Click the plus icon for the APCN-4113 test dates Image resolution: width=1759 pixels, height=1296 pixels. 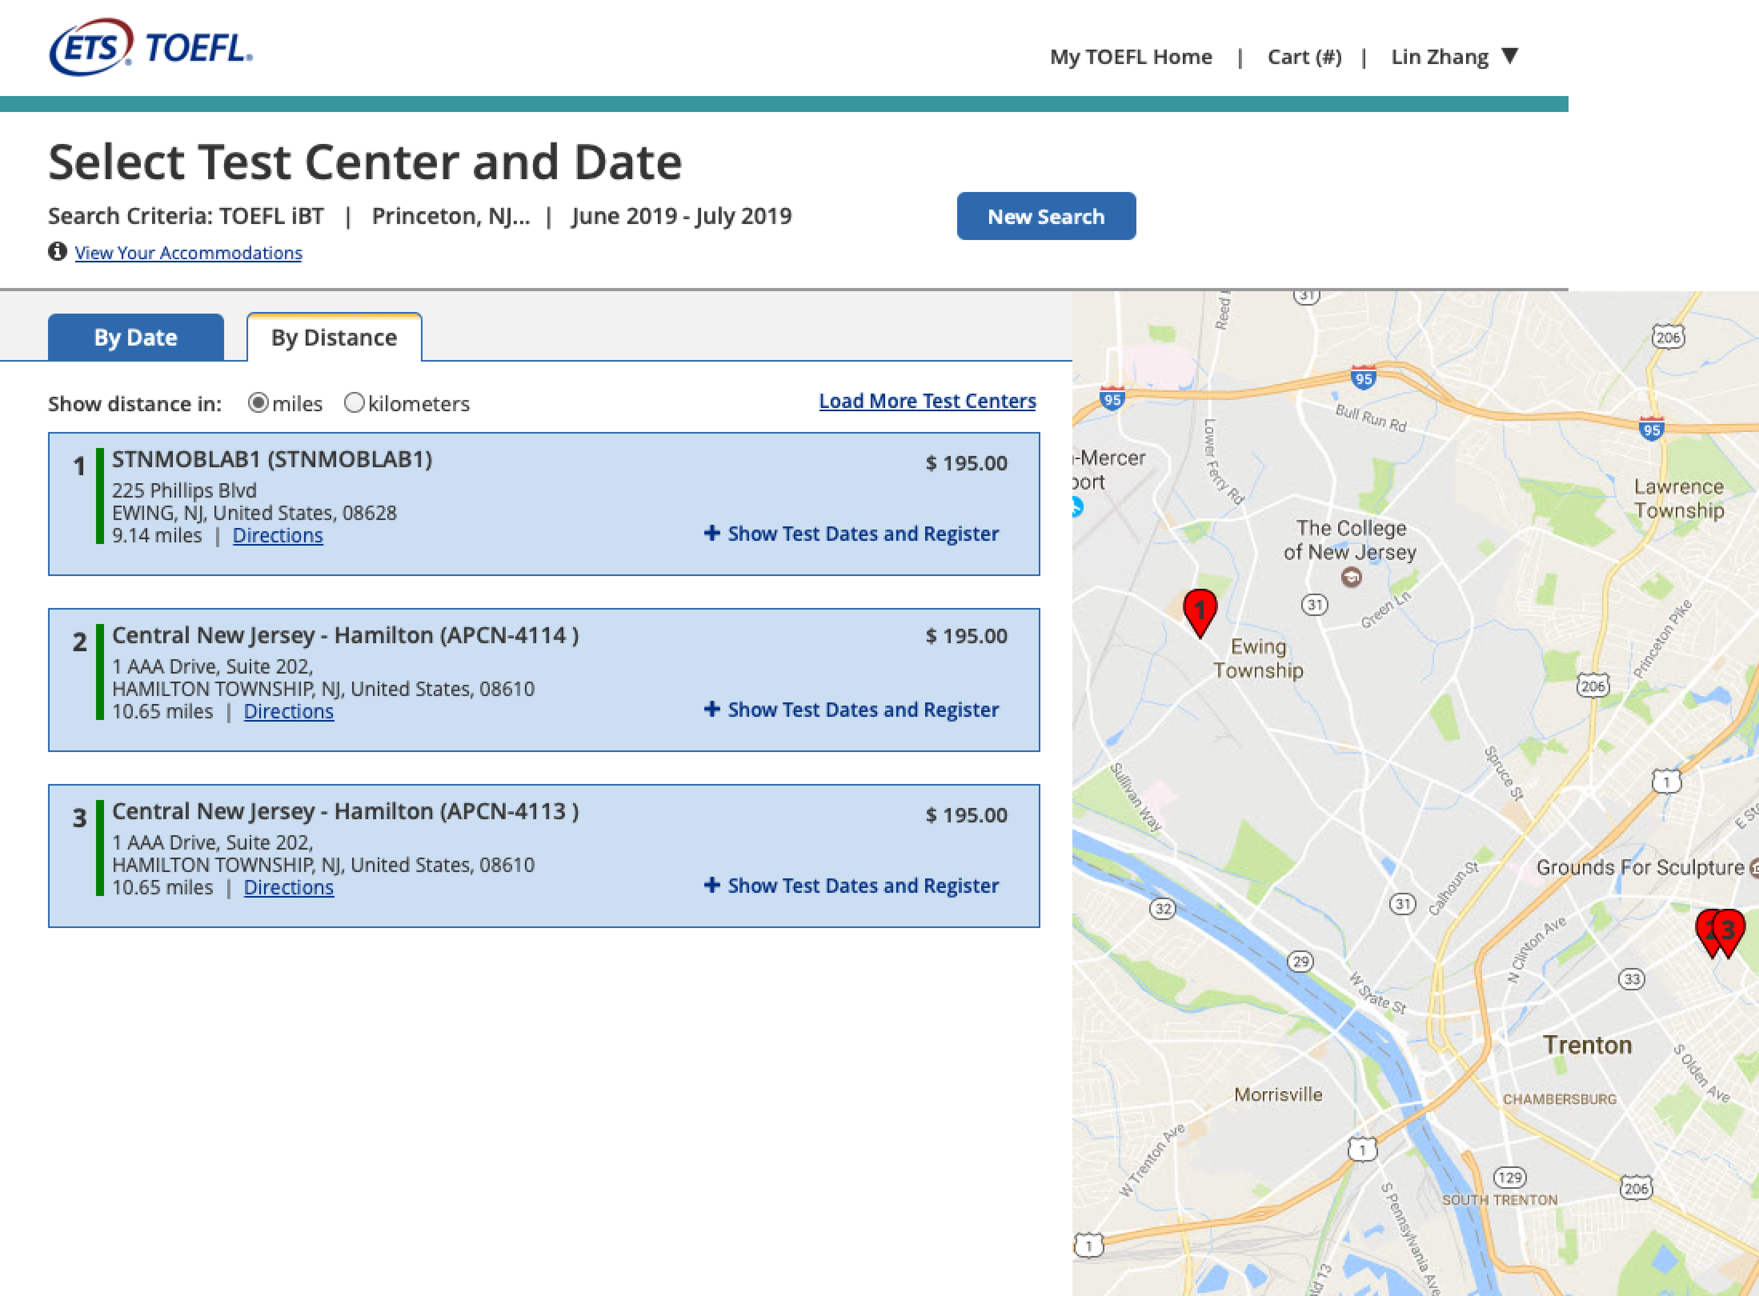tap(712, 885)
